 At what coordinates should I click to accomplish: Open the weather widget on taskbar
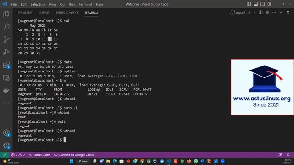(11, 161)
